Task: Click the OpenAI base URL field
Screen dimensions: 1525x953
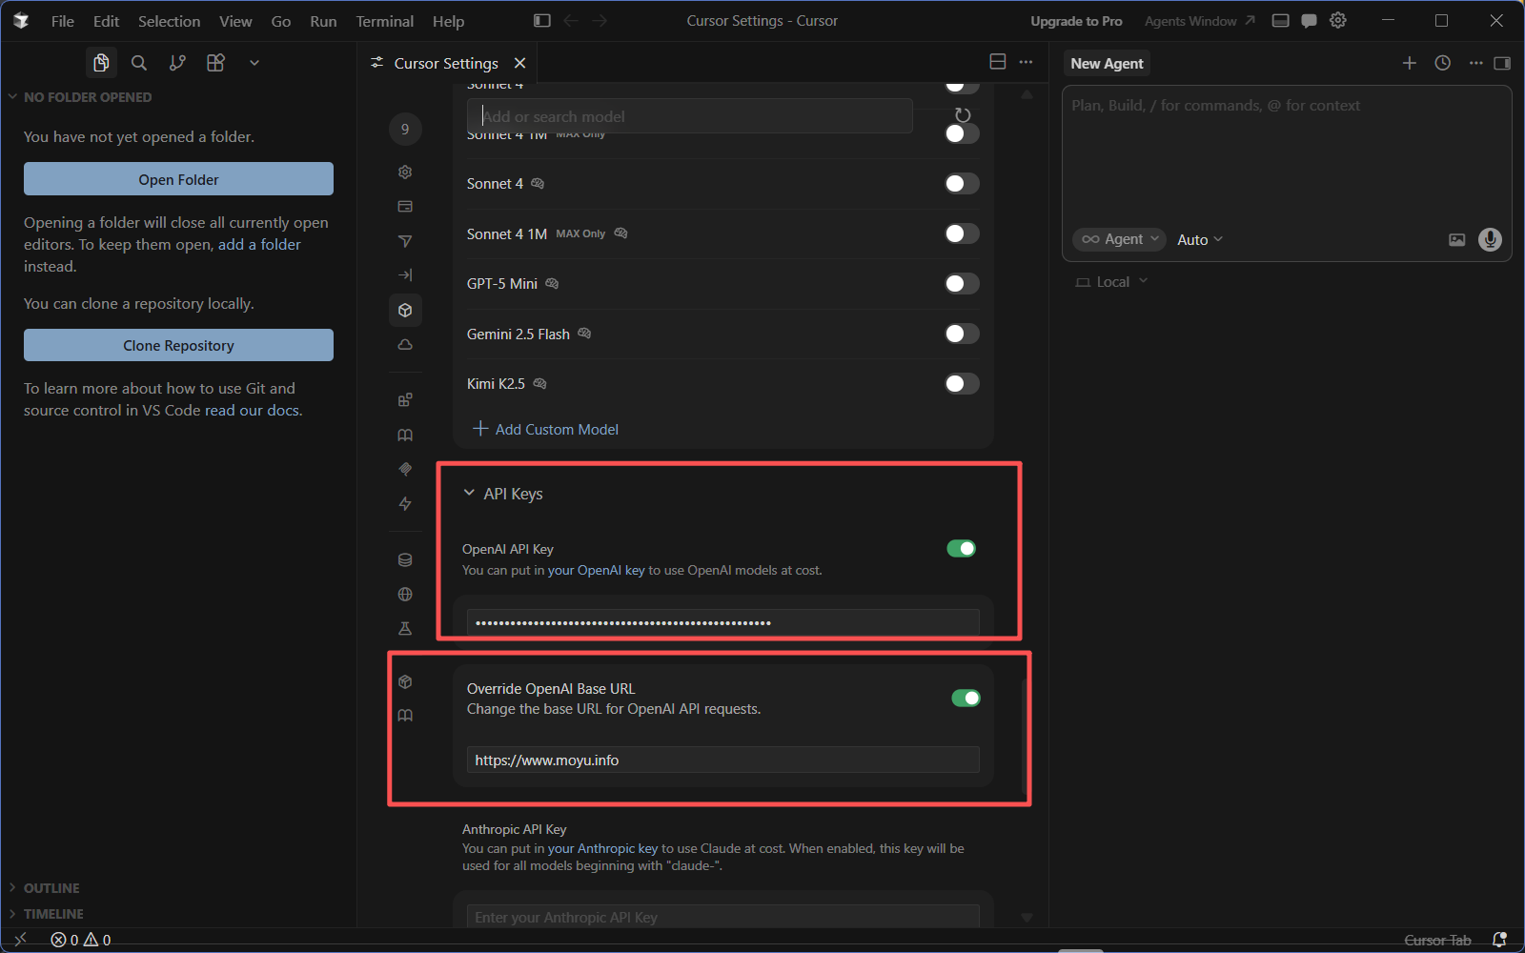Action: pyautogui.click(x=722, y=760)
